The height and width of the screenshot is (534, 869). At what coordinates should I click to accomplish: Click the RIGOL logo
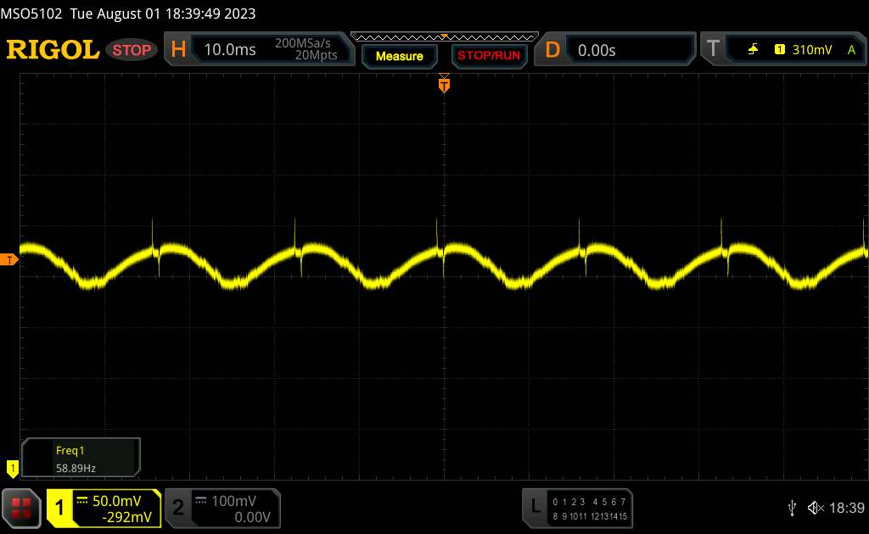(x=53, y=50)
